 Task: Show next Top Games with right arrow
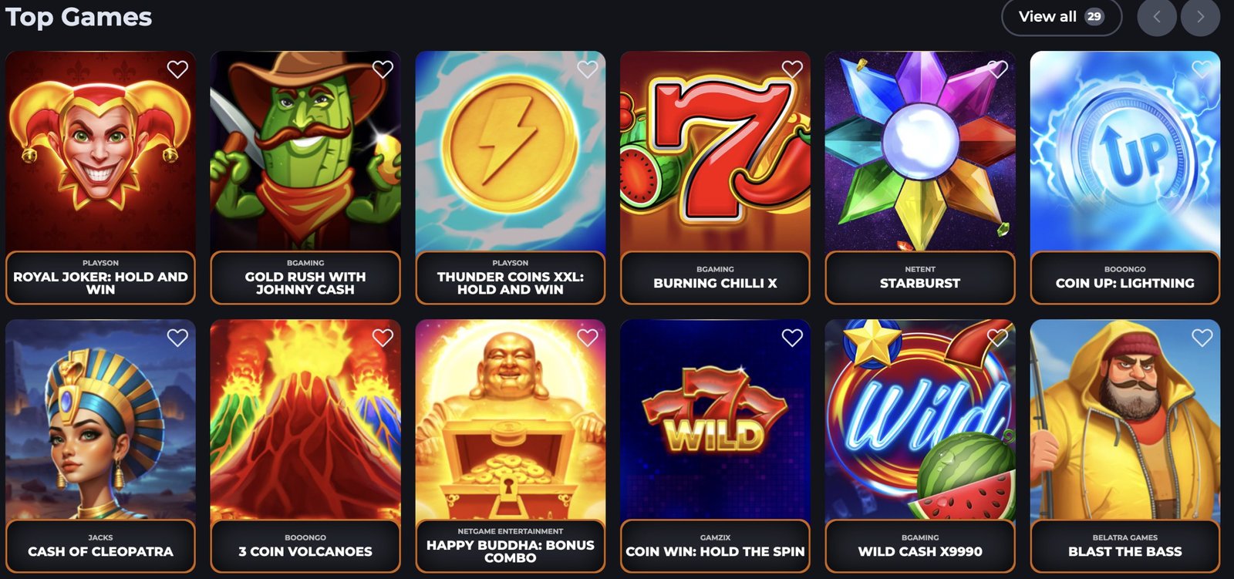click(1200, 17)
